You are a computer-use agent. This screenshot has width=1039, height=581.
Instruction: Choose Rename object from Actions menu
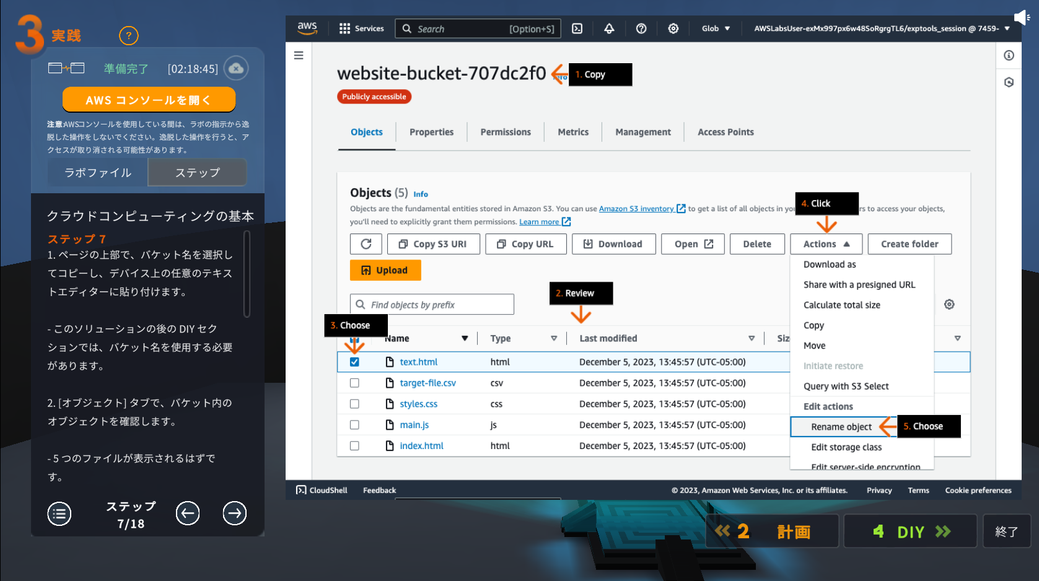point(841,427)
